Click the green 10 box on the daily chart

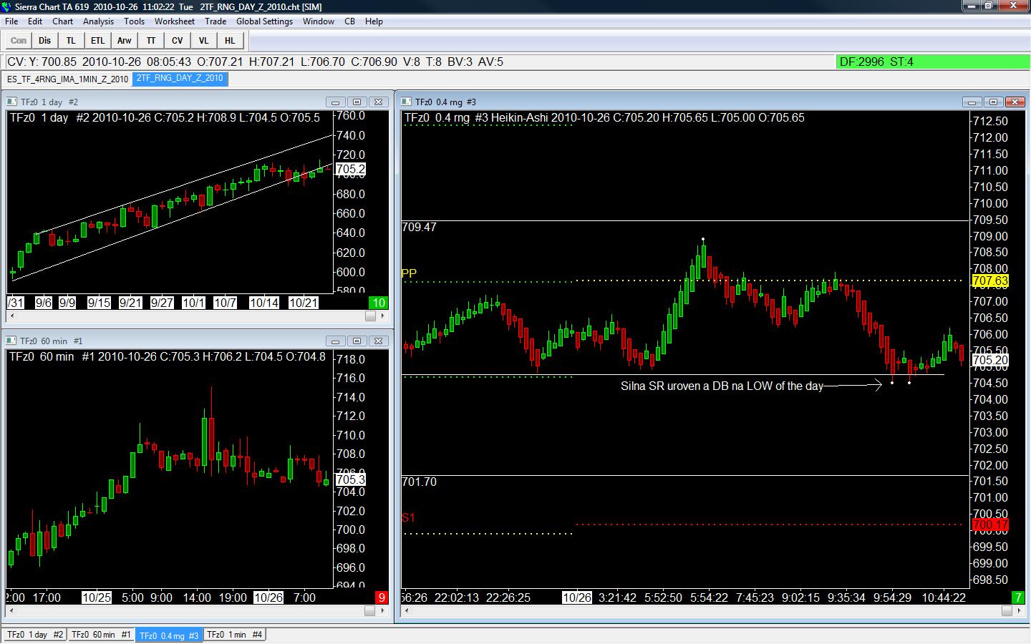[379, 303]
